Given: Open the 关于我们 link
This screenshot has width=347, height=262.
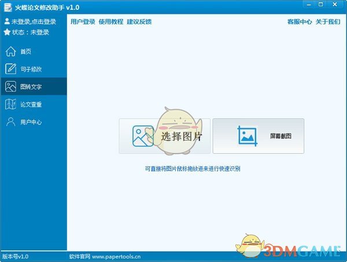Looking at the screenshot, I should [x=328, y=21].
